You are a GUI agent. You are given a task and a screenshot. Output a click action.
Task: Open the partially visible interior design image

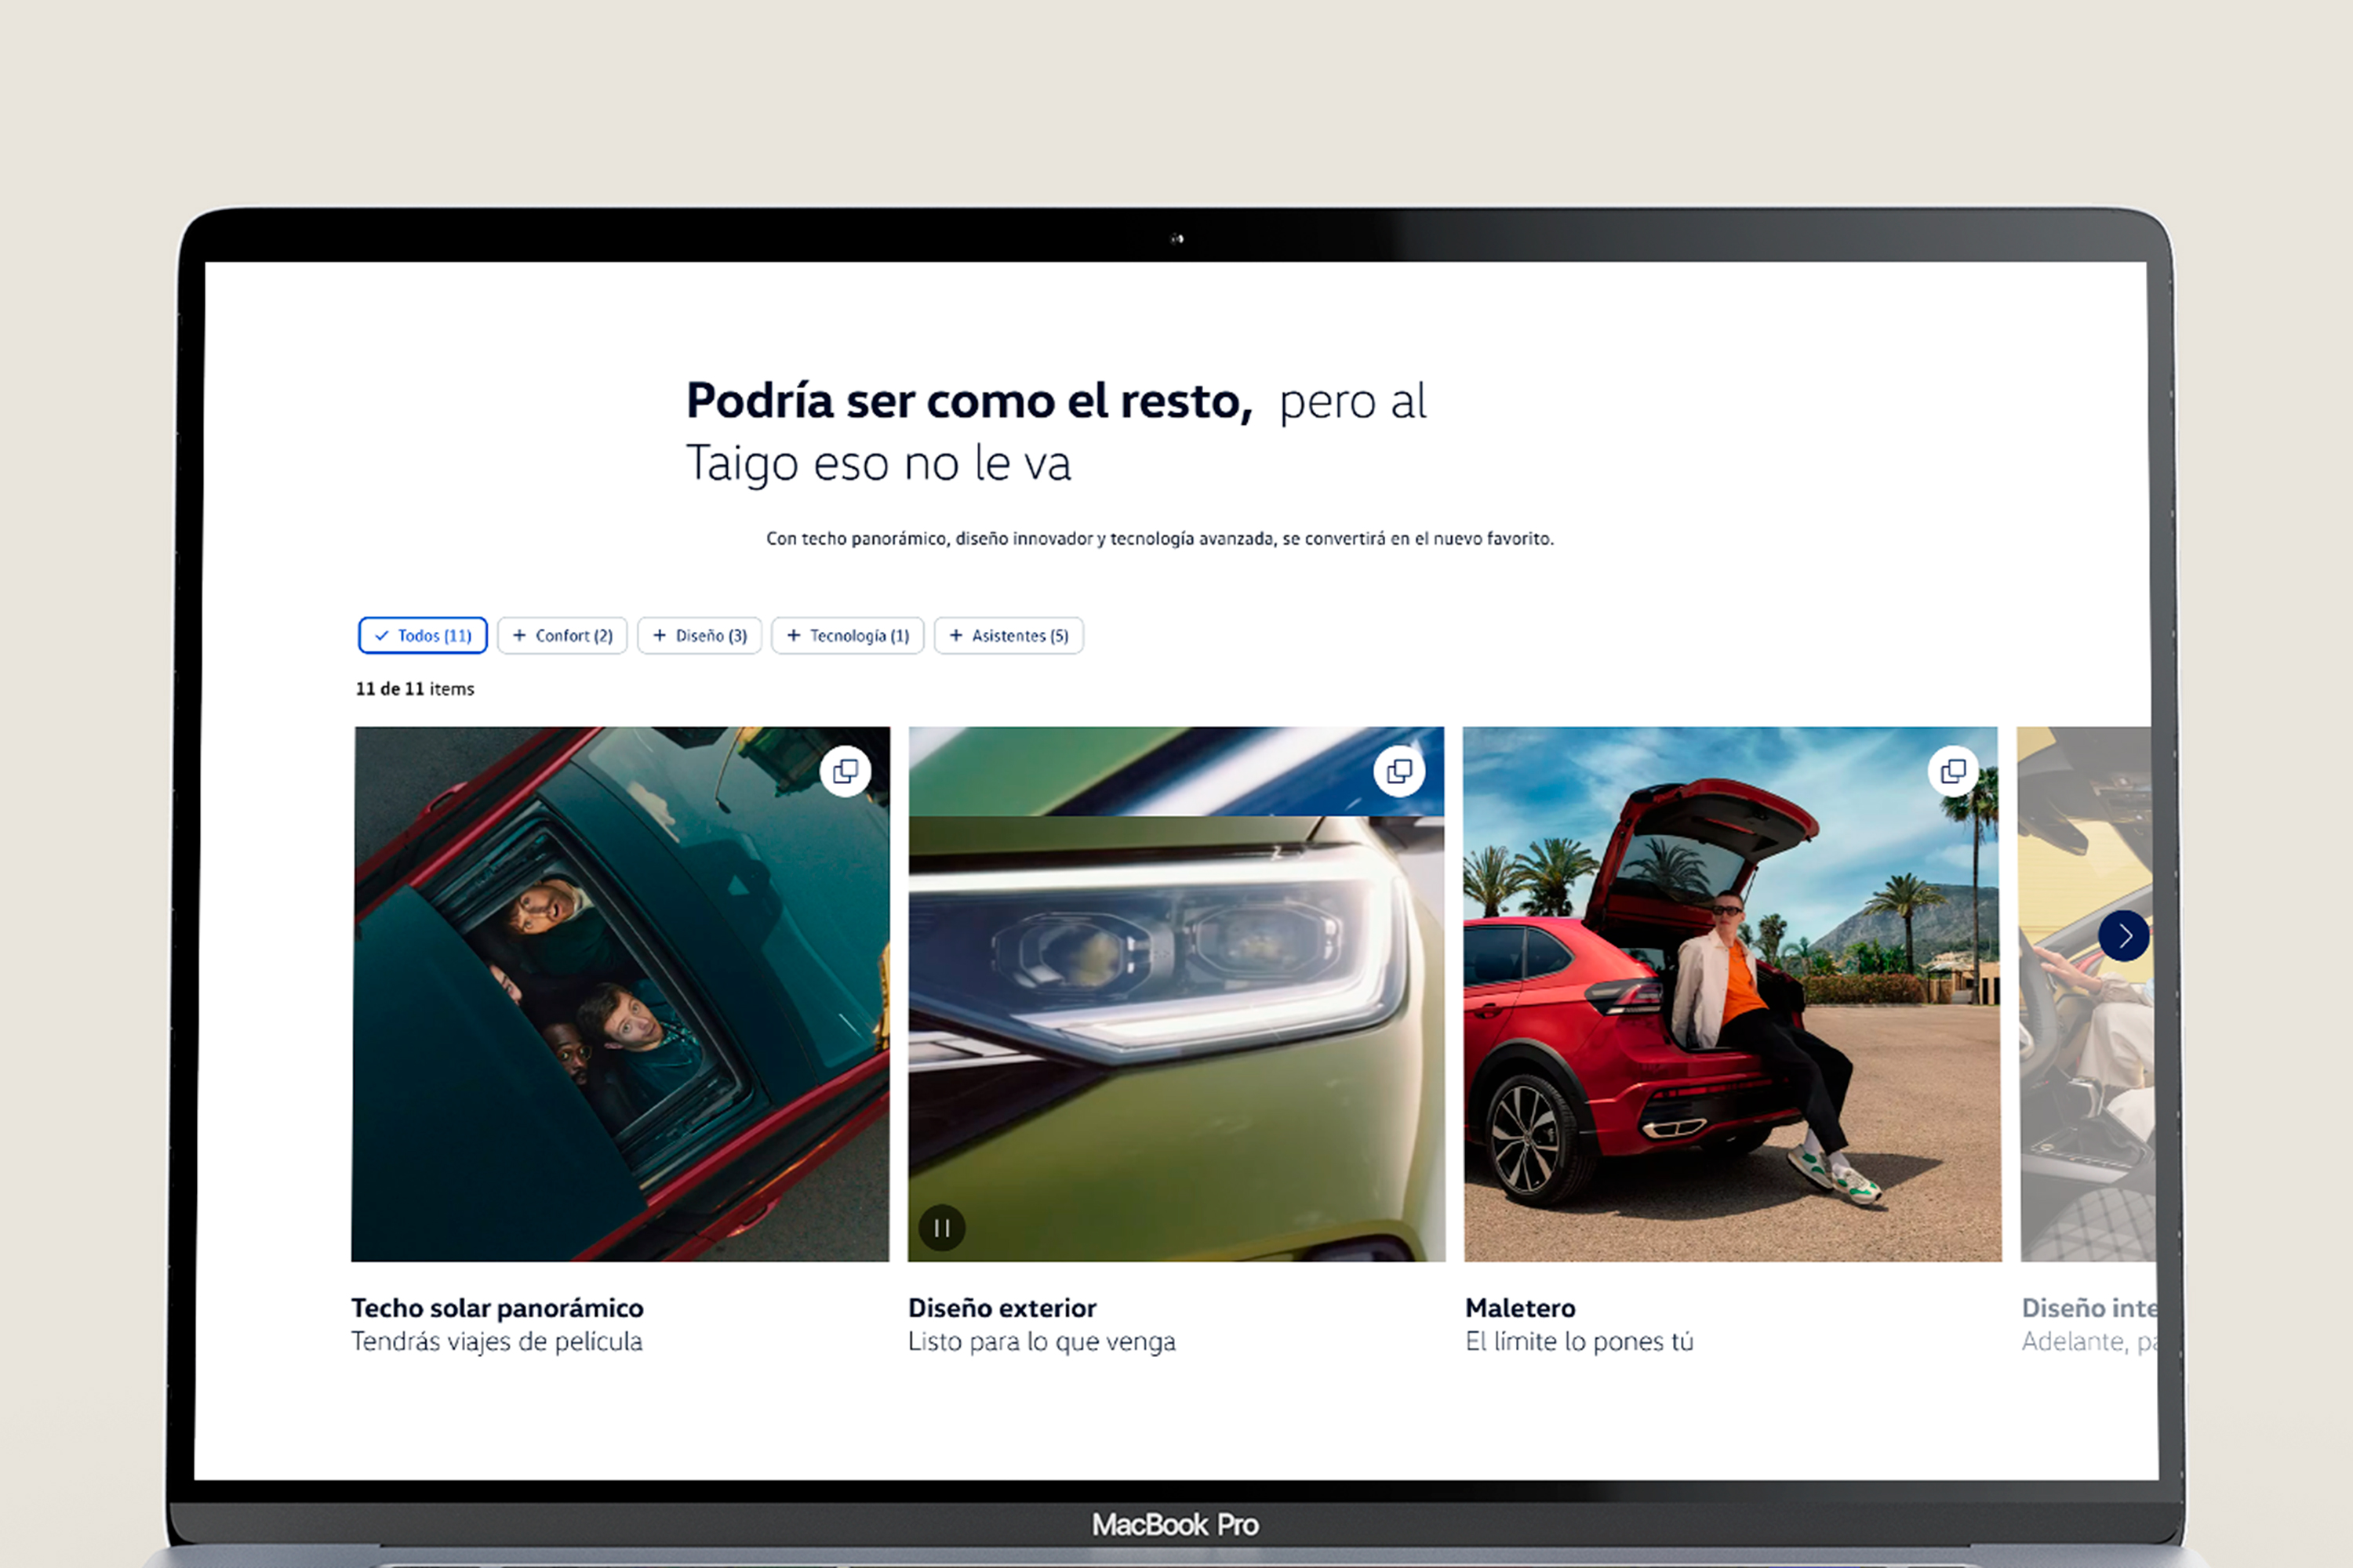click(2087, 994)
